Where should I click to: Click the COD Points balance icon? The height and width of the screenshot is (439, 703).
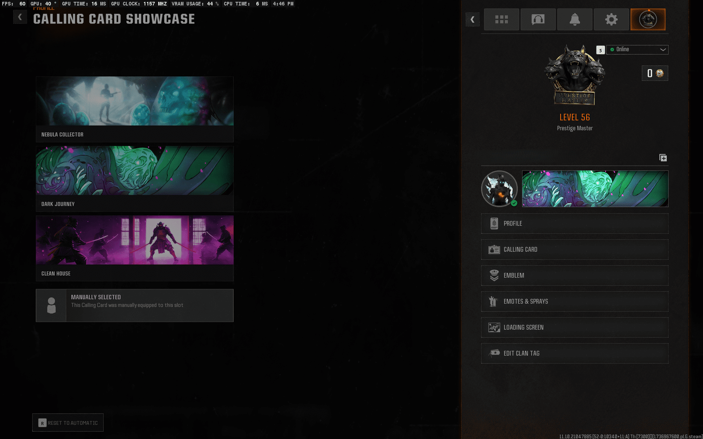point(659,73)
